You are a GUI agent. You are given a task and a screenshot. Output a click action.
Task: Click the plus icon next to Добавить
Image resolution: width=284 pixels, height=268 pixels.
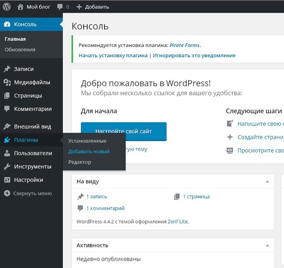[79, 7]
